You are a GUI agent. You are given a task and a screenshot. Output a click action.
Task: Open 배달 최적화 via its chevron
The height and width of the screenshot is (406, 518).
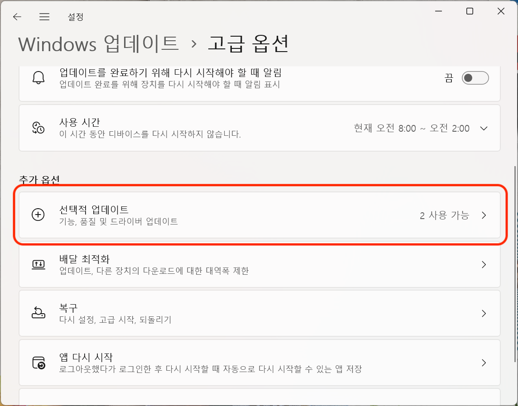click(484, 265)
